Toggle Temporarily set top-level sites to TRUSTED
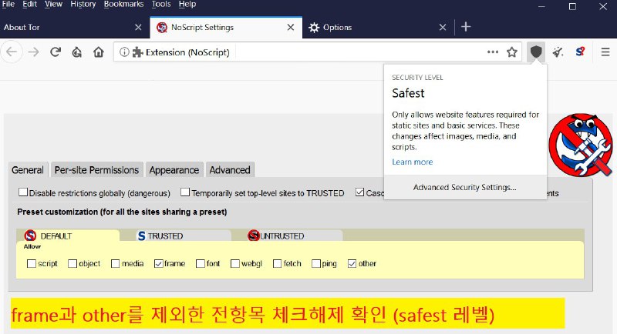Image resolution: width=617 pixels, height=334 pixels. [185, 192]
